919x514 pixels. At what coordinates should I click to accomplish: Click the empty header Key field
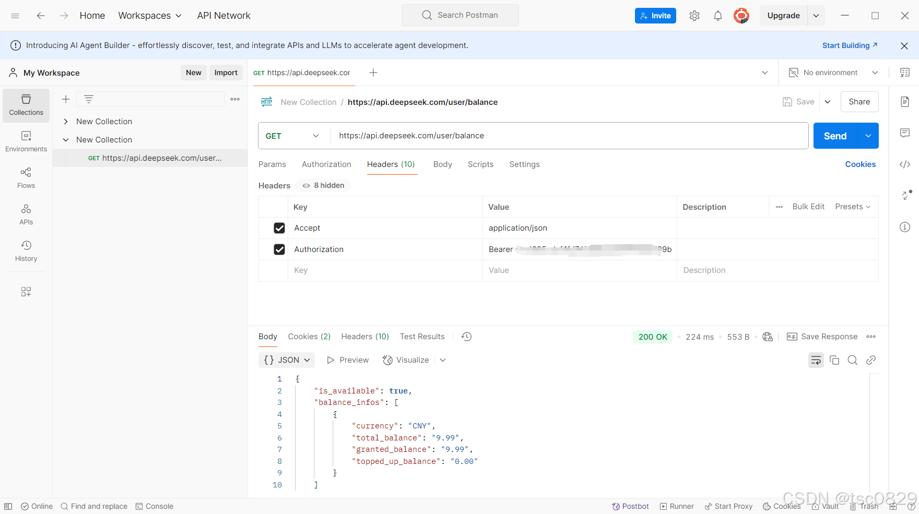coord(385,270)
